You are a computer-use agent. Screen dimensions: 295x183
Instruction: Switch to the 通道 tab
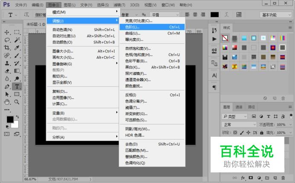click(239, 107)
